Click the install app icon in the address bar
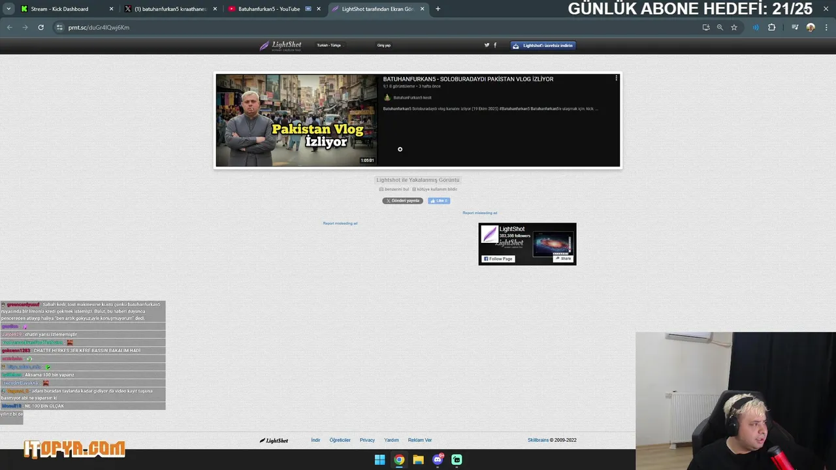The height and width of the screenshot is (470, 836). click(x=706, y=27)
